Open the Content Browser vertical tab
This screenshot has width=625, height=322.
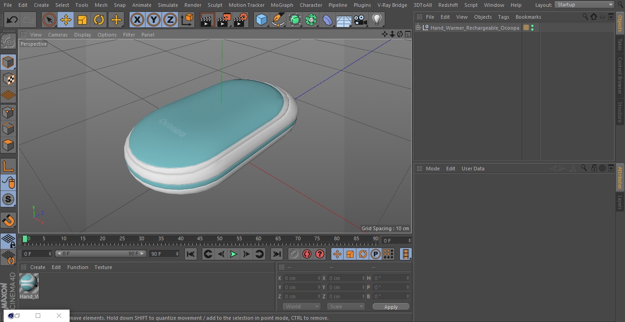click(620, 75)
